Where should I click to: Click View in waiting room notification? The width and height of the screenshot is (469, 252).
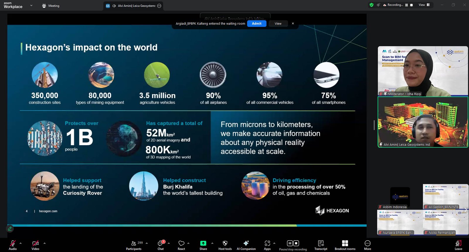click(x=278, y=24)
